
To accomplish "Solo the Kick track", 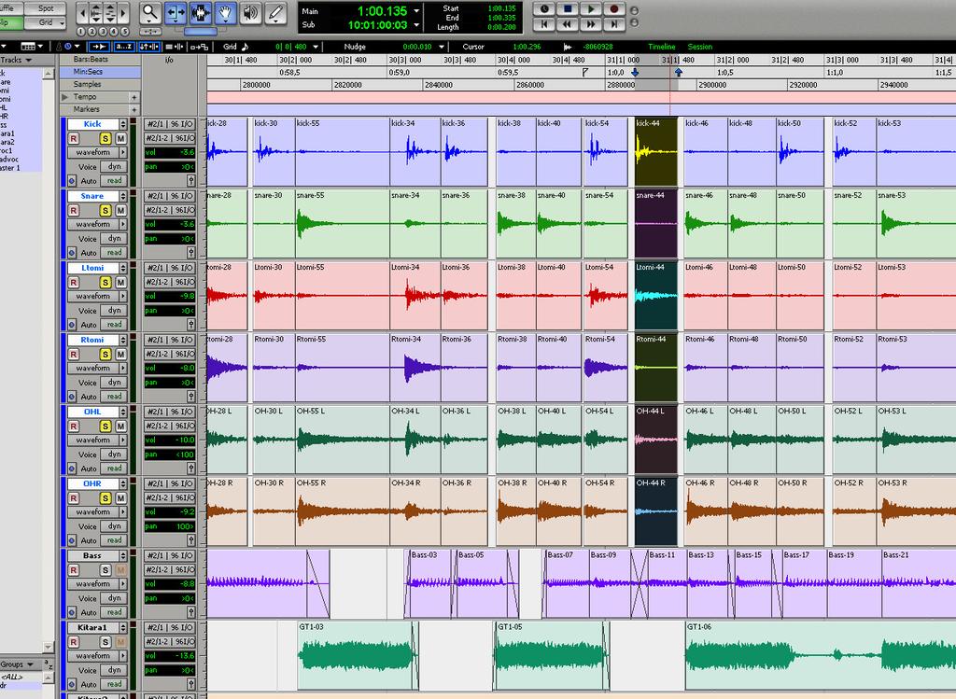I will point(105,138).
